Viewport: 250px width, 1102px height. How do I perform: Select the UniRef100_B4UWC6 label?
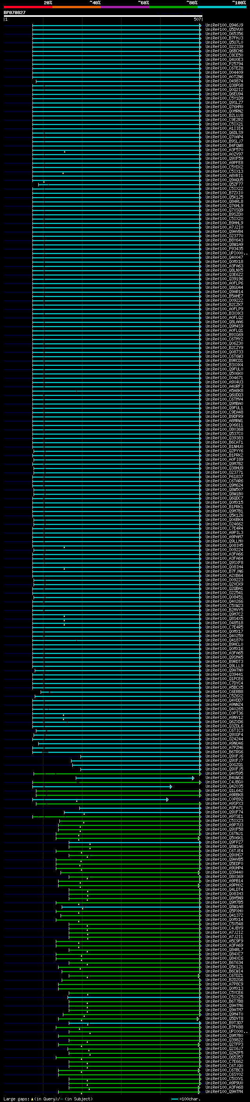(224, 778)
